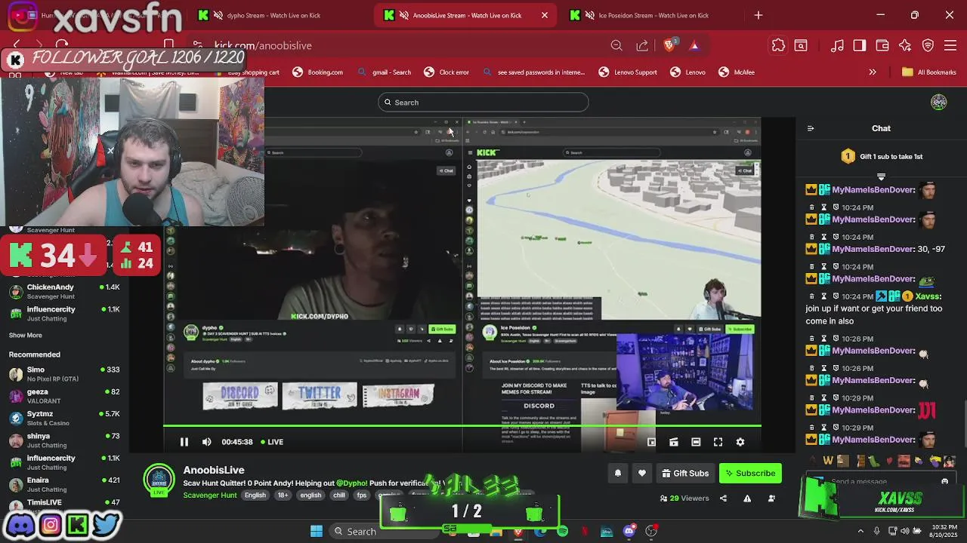Click the Kick search field
This screenshot has height=543, width=967.
tap(483, 103)
